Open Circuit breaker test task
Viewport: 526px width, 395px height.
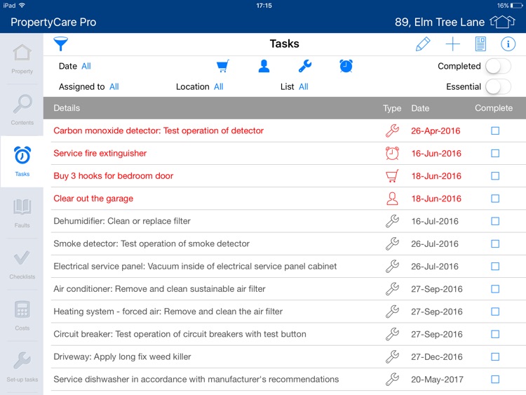(x=180, y=334)
